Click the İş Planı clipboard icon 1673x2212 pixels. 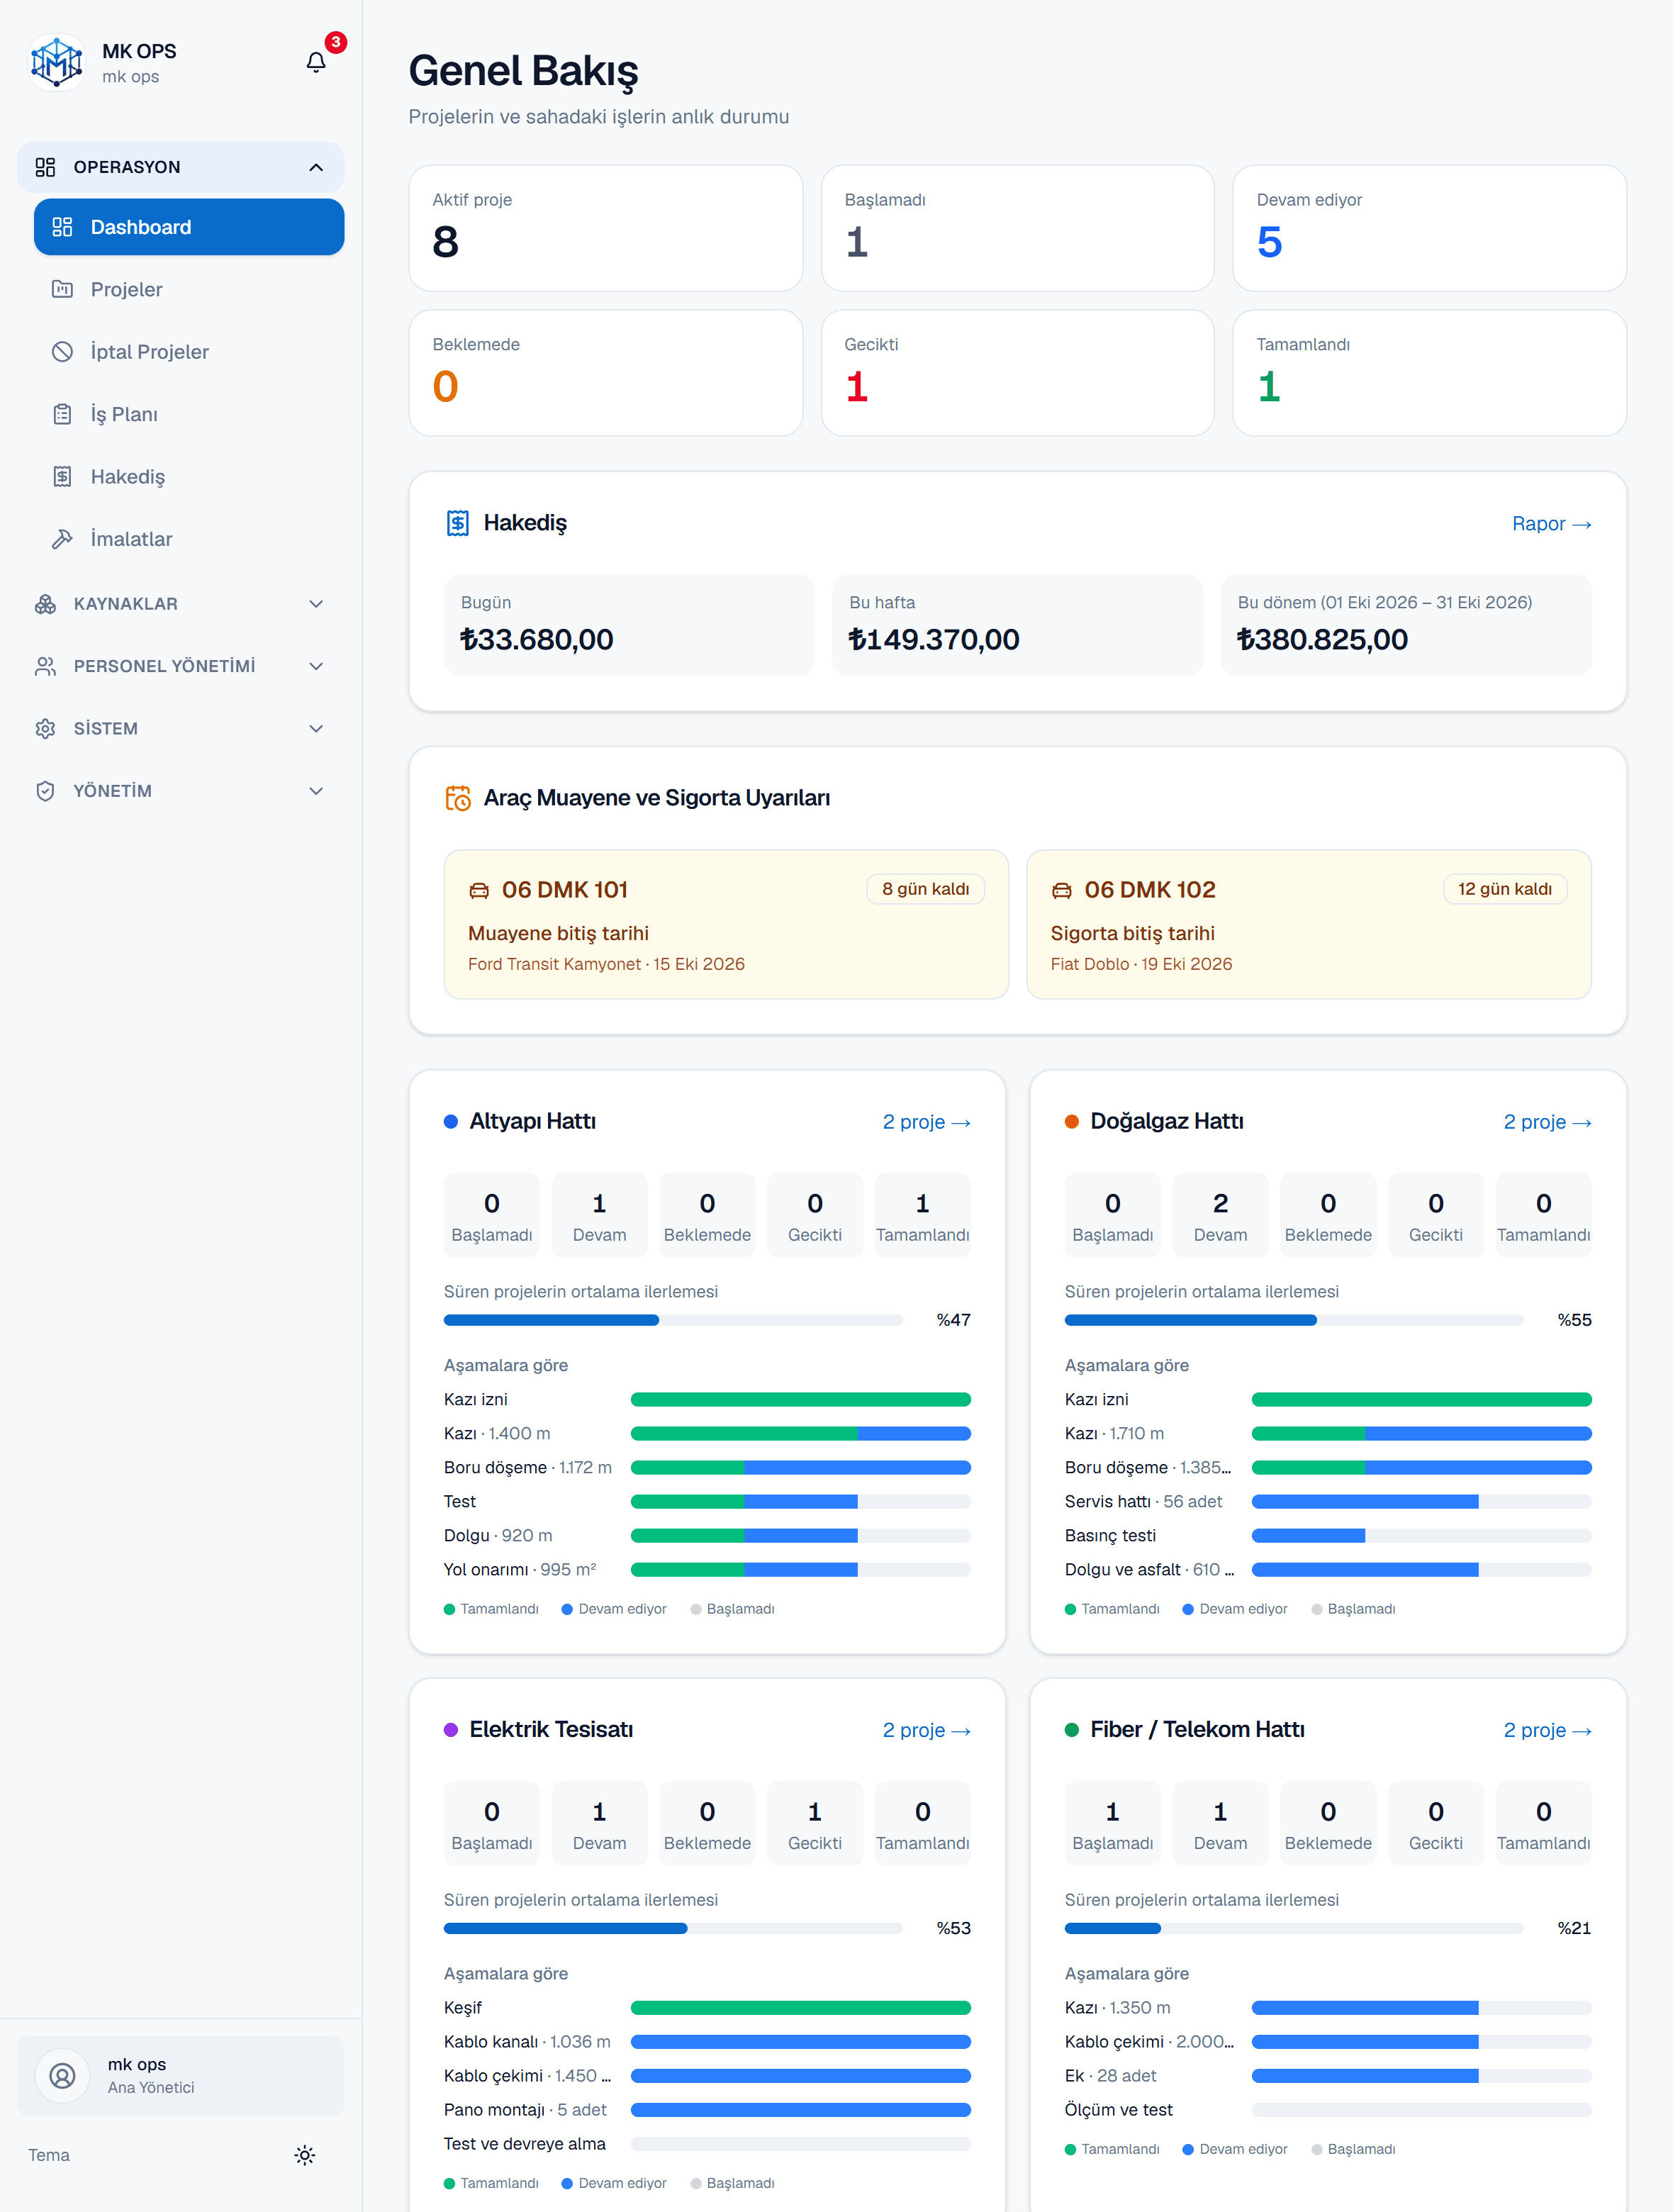pos(62,414)
